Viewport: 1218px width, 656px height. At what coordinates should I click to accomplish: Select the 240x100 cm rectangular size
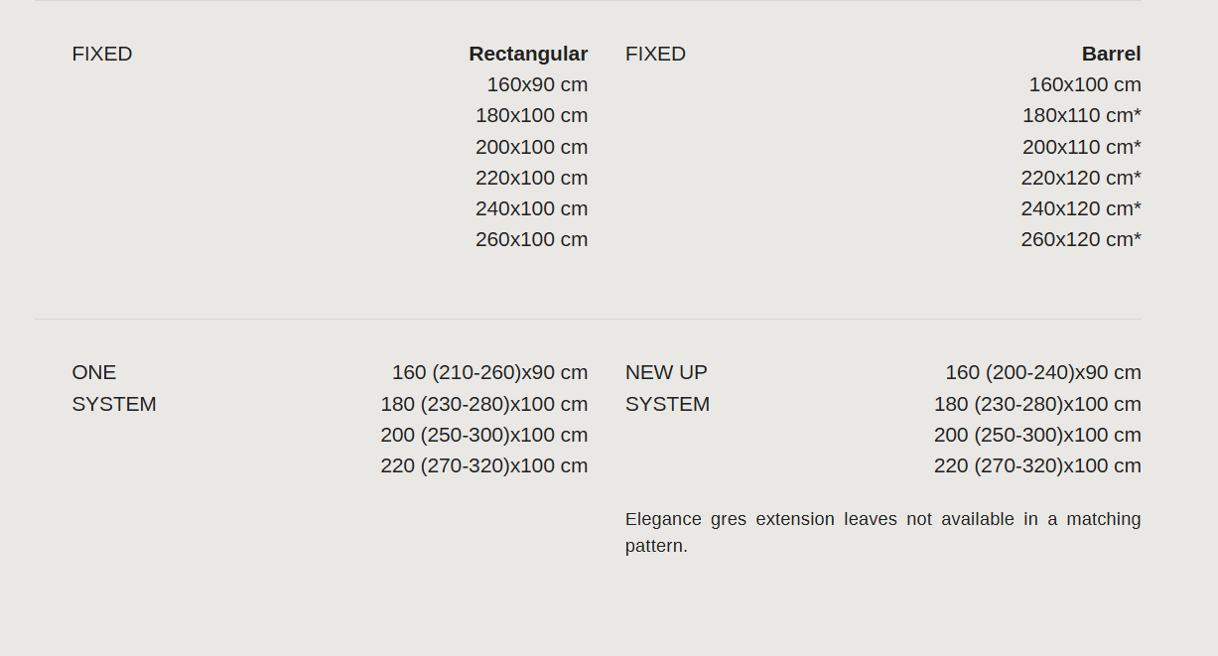(531, 208)
